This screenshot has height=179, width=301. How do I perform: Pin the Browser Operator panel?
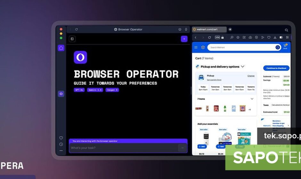(186, 29)
